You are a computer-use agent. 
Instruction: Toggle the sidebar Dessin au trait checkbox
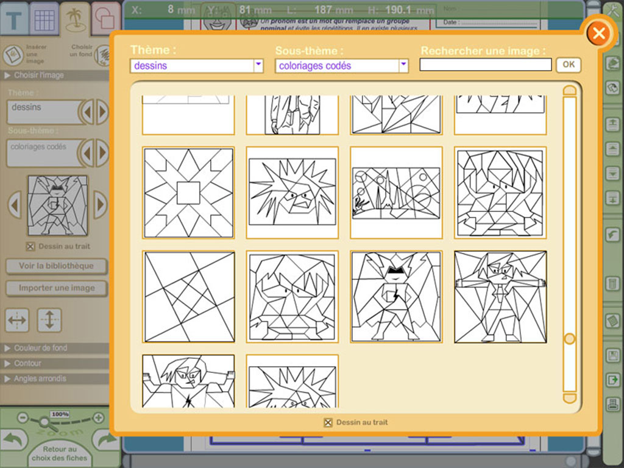point(31,246)
